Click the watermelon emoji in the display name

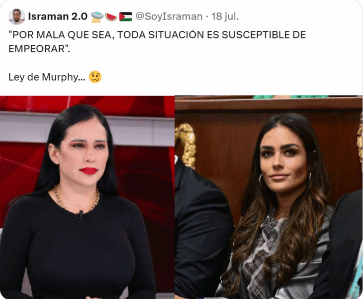111,17
